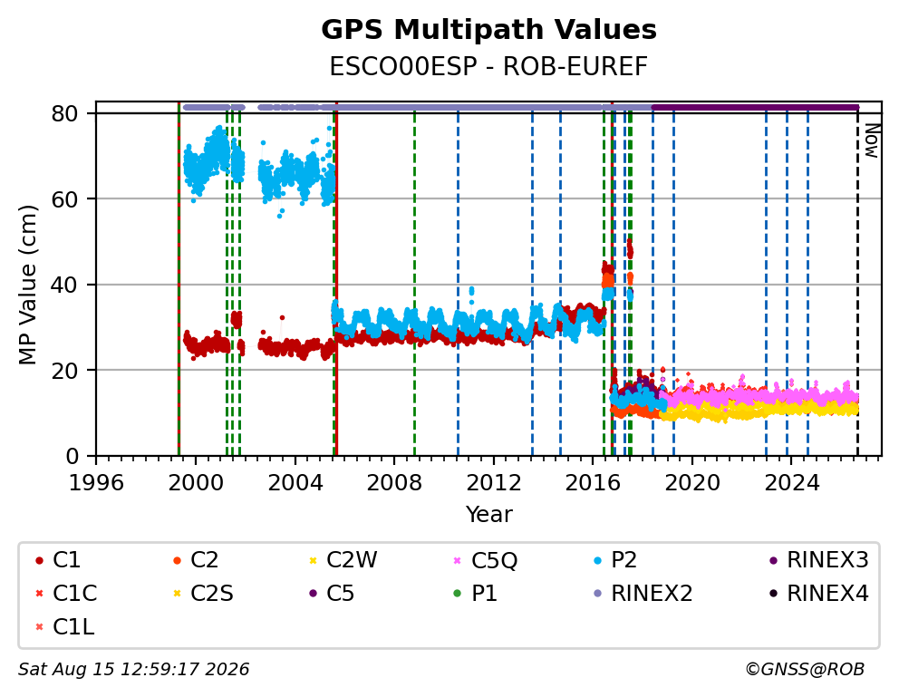
Task: Click the RINEX3 legend marker
Action: pos(773,560)
